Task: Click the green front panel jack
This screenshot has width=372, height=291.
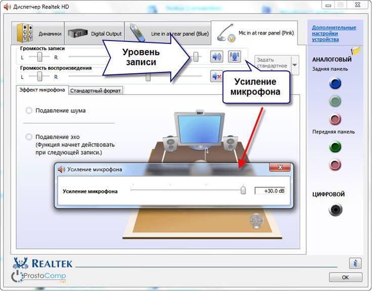Action: coord(335,147)
